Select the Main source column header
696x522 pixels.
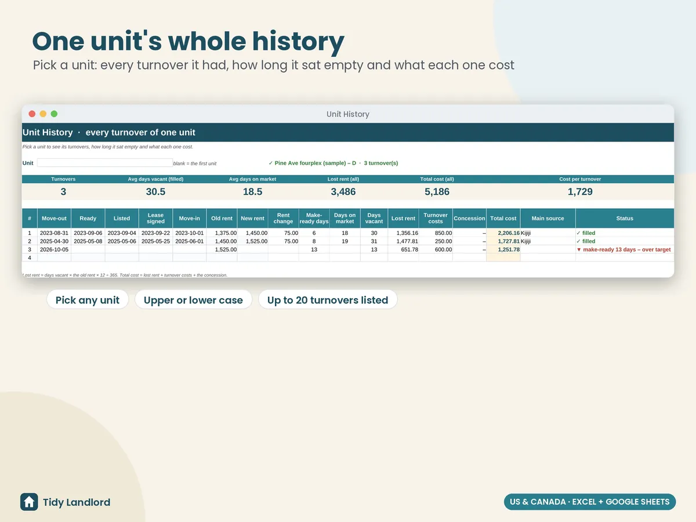(x=548, y=218)
